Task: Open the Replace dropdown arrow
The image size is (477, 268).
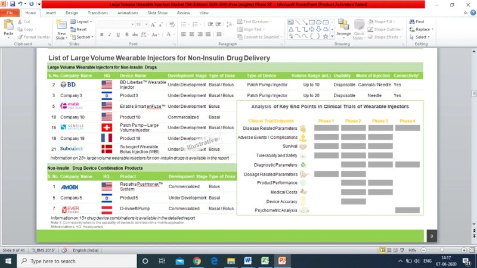Action: pos(432,29)
